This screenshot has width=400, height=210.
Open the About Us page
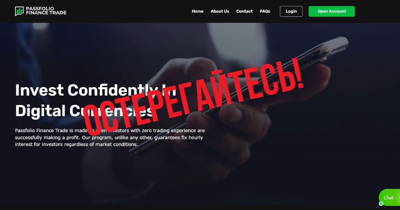click(220, 11)
